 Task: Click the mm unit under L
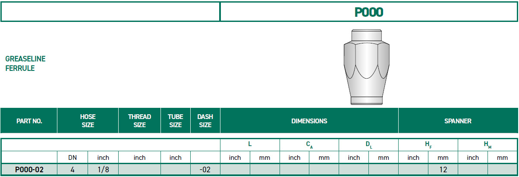(264, 158)
